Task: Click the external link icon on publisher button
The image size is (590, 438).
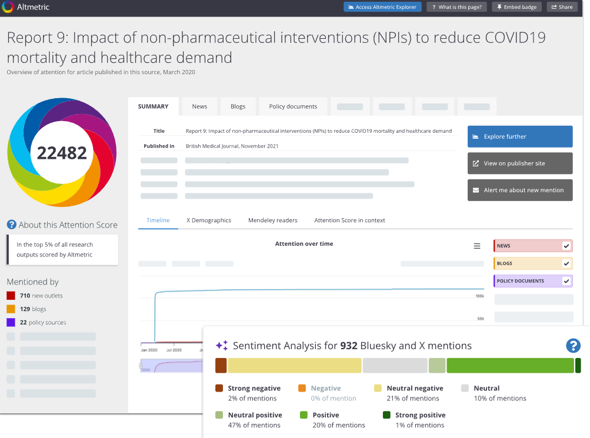Action: coord(476,163)
